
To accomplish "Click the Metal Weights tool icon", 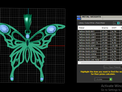I will pyautogui.click(x=79, y=18).
